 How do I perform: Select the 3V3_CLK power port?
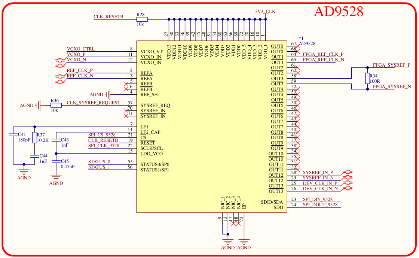point(265,13)
